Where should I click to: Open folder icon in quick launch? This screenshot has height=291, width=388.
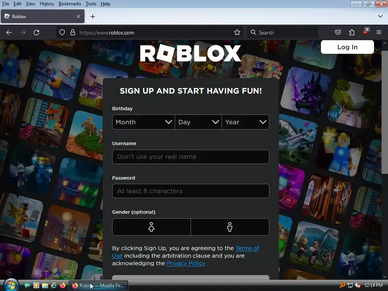click(45, 285)
